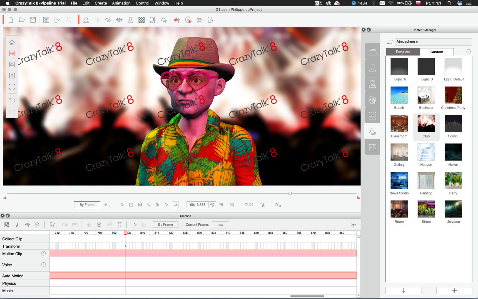Screen dimensions: 478x299
Task: Open the lips/mouth settings icon
Action: [119, 20]
